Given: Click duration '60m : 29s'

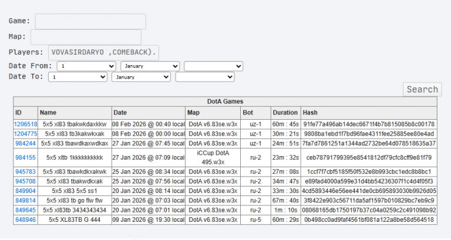Looking at the screenshot, I should point(285,219).
